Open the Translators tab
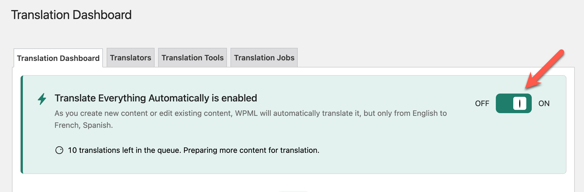Screen dimensions: 584x192 (x=131, y=58)
